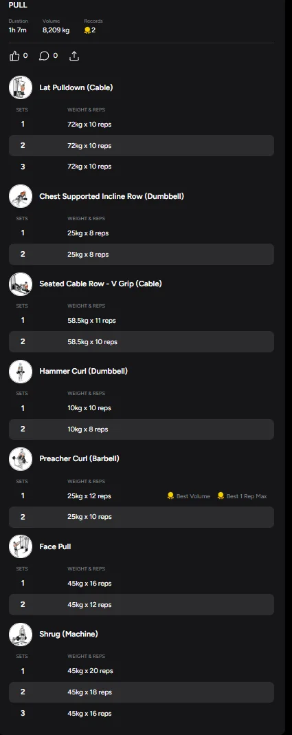
Task: Select Face Pull set 2 row
Action: [x=142, y=605]
